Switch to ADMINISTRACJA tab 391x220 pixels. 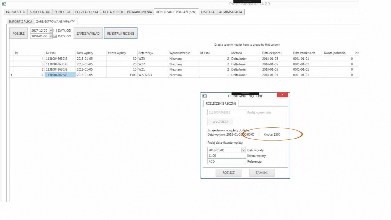(x=231, y=12)
